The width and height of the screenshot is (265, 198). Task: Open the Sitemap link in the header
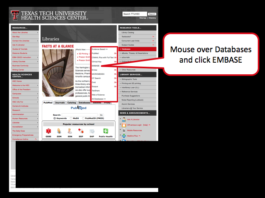tap(143, 18)
